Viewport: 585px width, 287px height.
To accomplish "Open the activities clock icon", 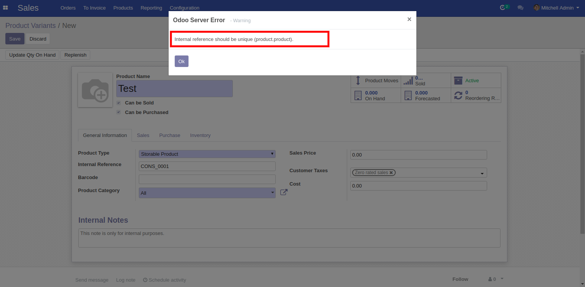I will coord(503,8).
